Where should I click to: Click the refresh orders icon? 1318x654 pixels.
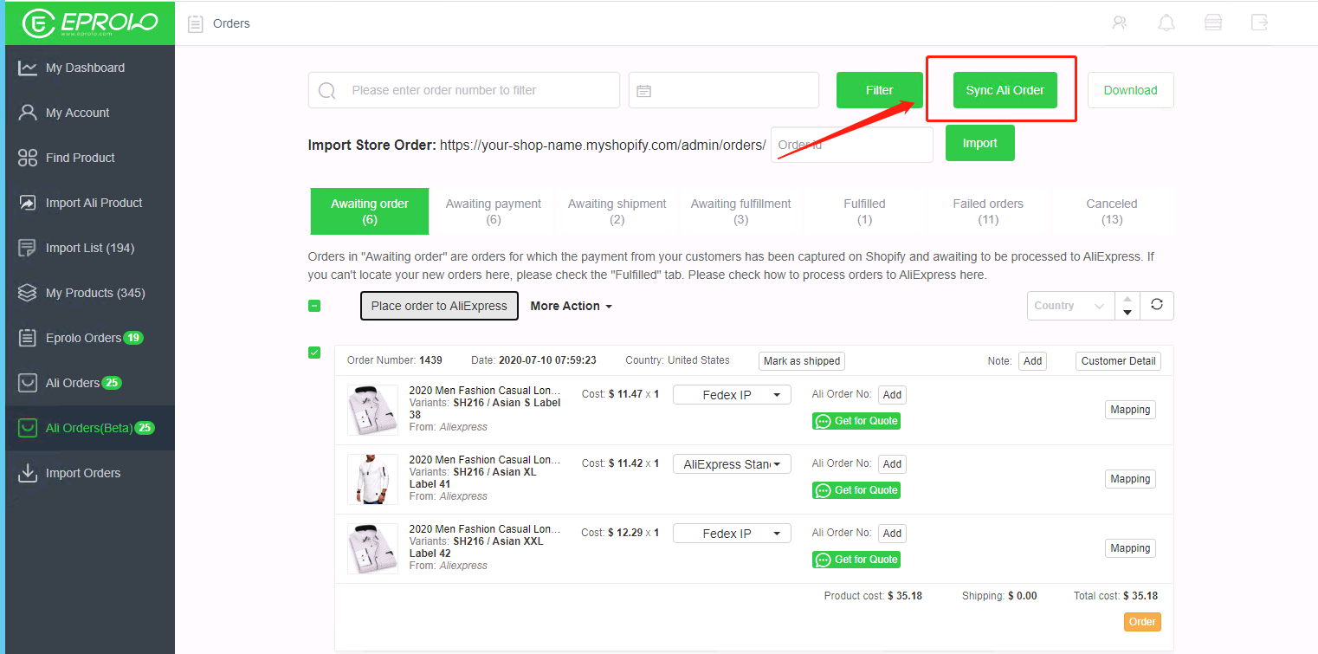point(1157,306)
